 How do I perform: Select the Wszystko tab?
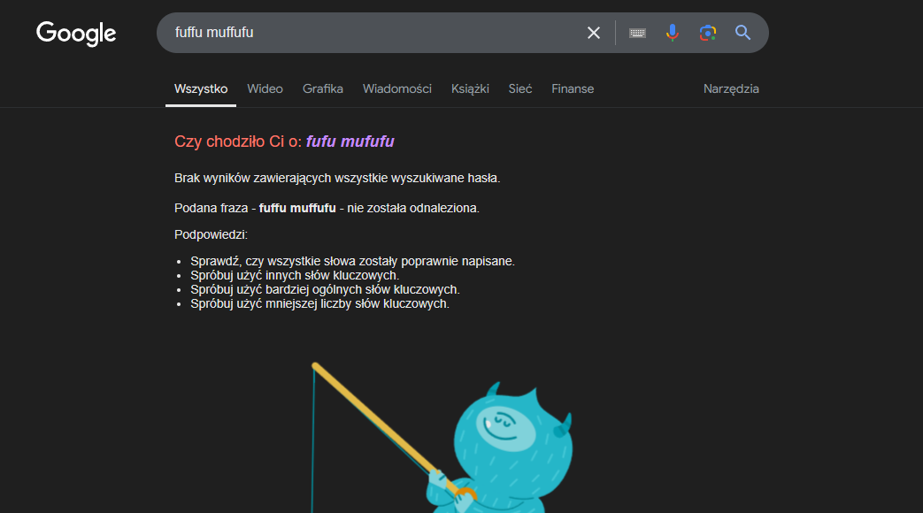point(201,88)
